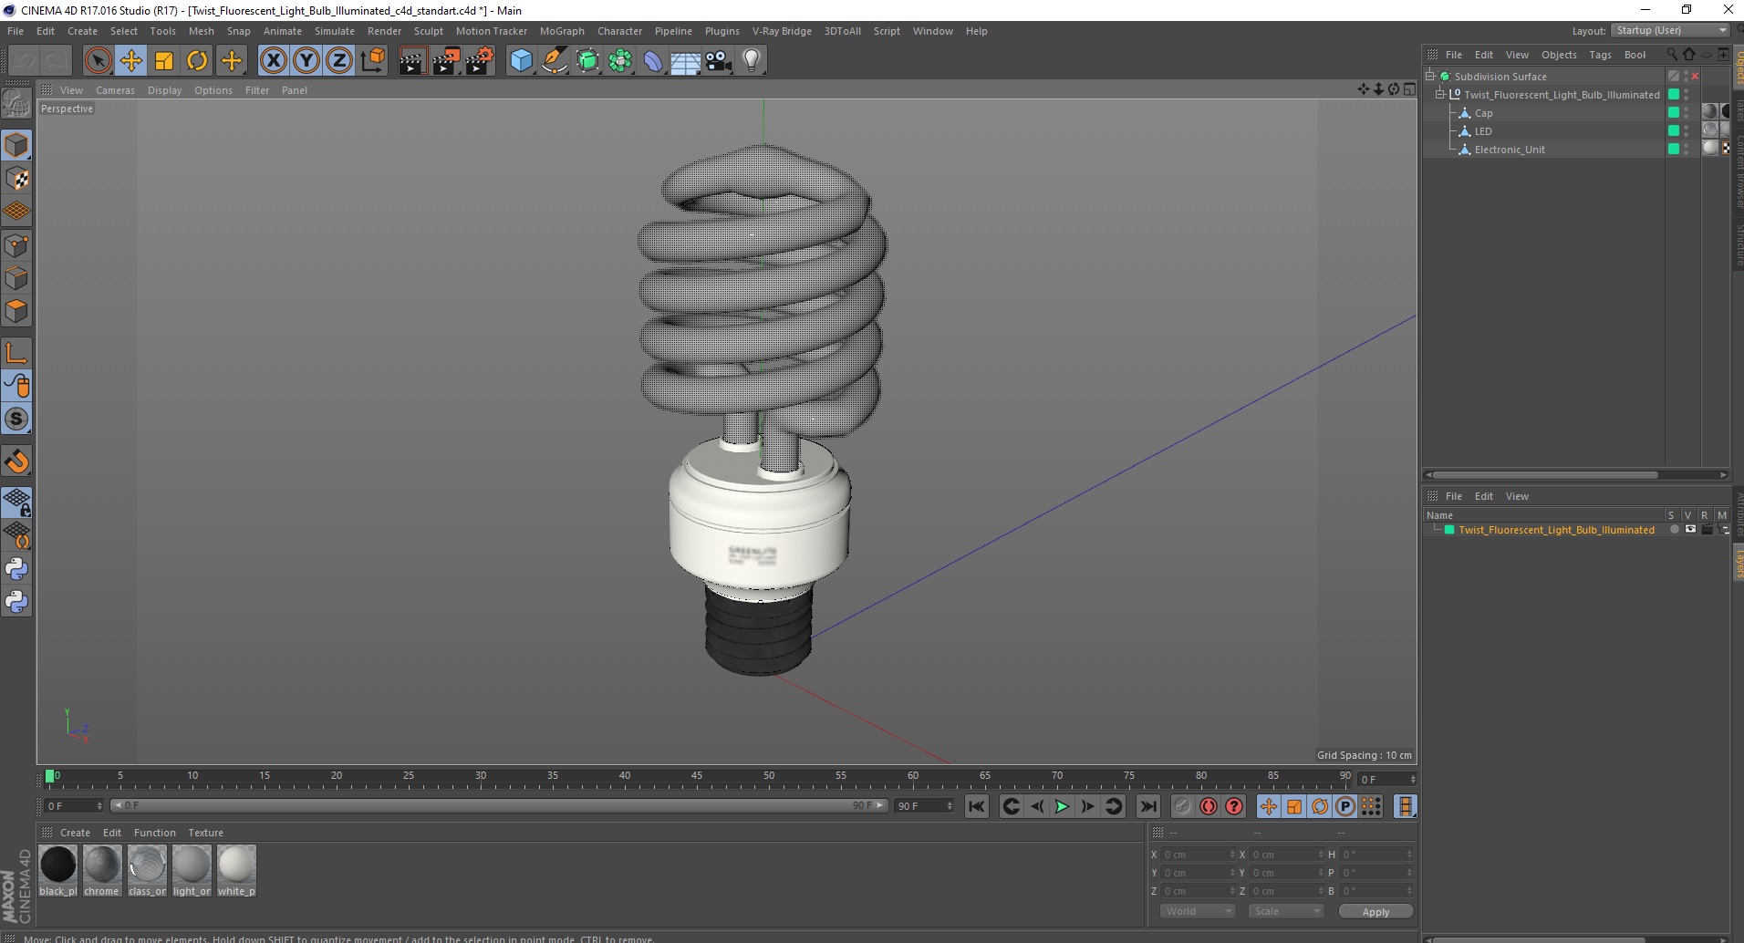Toggle solo dot for the layer
Screen dimensions: 1744x943
[1674, 529]
